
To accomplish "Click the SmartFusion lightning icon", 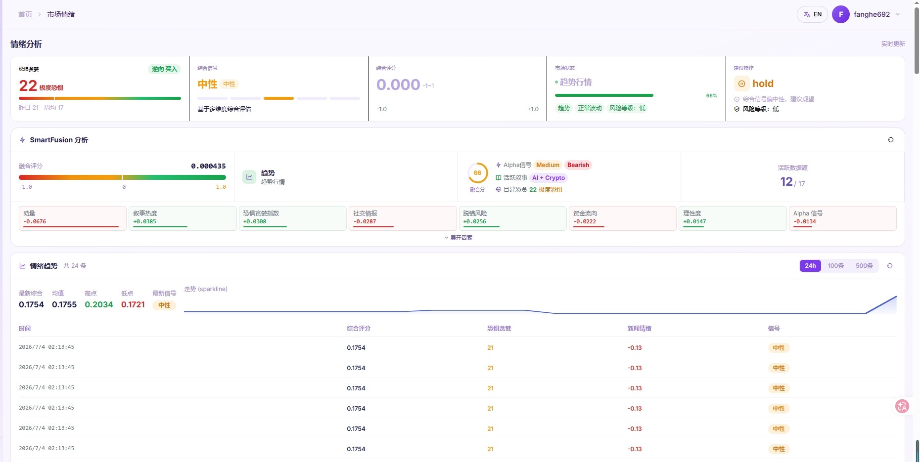I will (x=22, y=140).
